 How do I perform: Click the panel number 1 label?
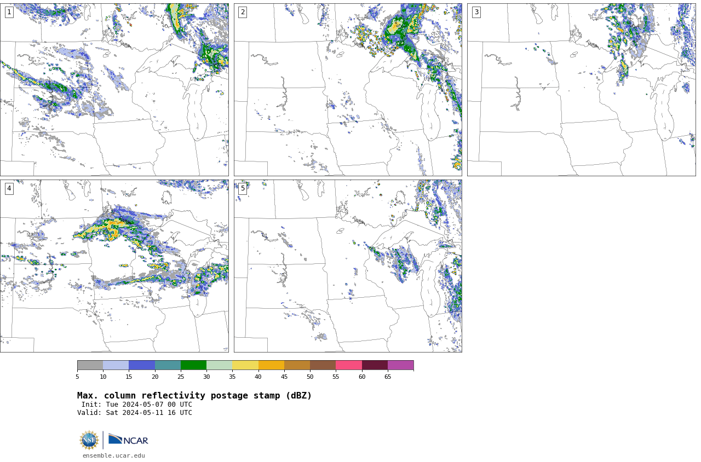click(9, 12)
